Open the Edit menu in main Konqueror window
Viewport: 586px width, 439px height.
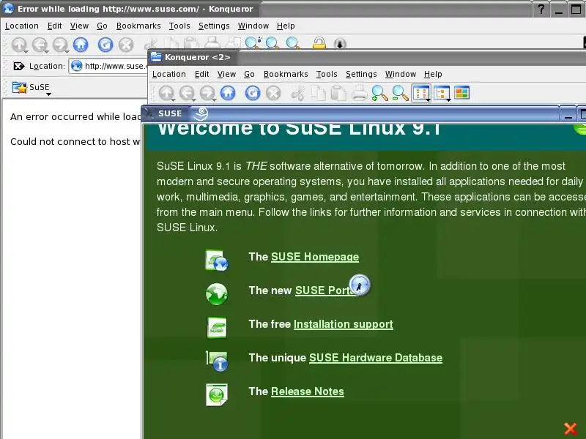click(x=54, y=26)
